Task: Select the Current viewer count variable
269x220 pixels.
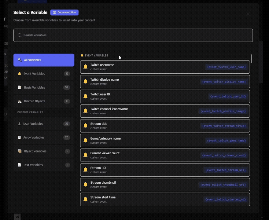Action: [165, 155]
